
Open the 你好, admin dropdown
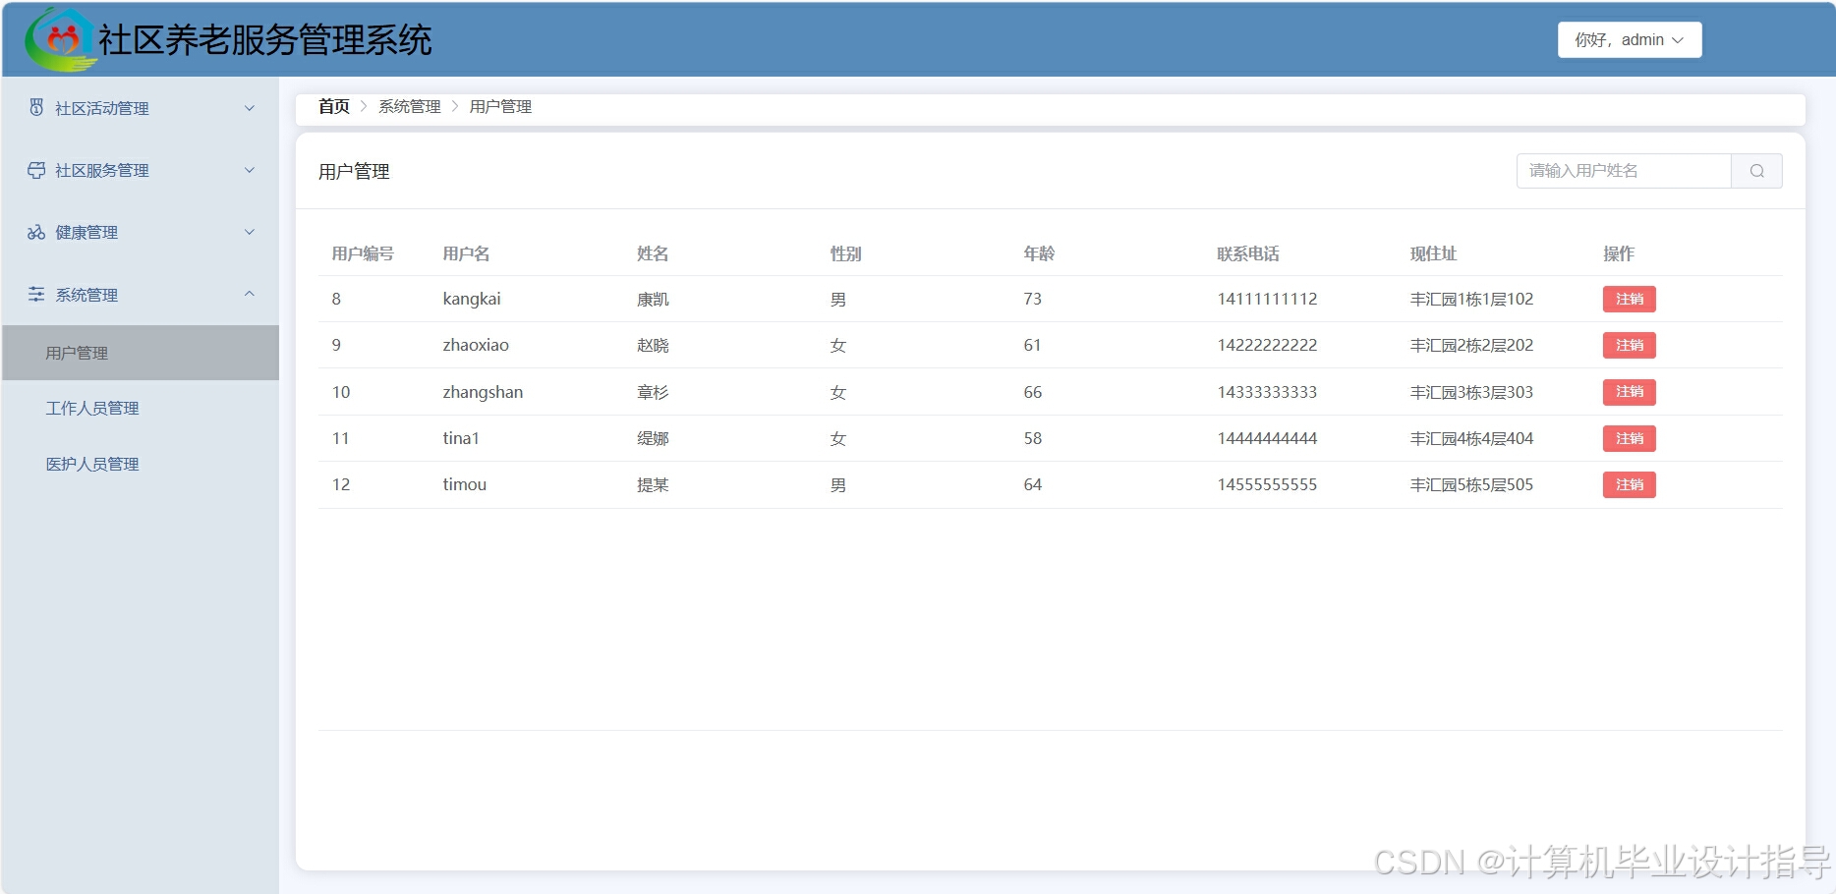1630,40
